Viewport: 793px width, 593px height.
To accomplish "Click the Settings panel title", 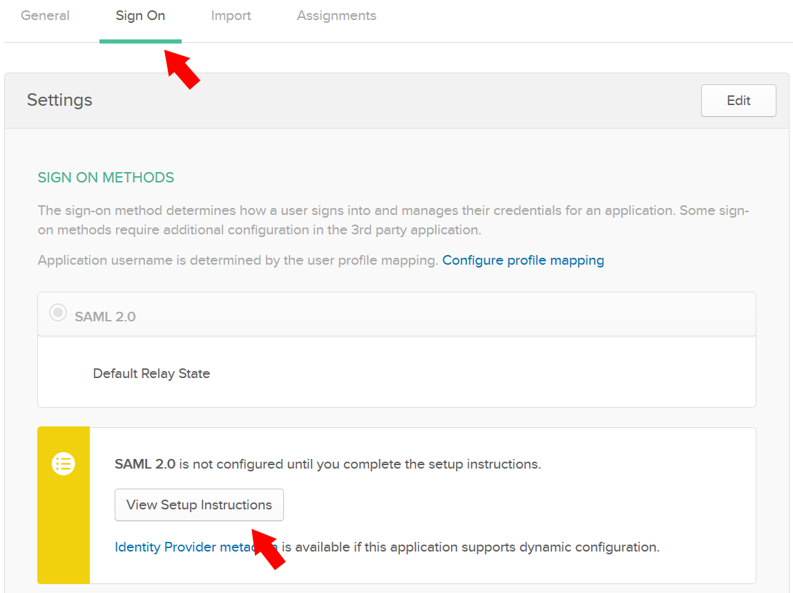I will pyautogui.click(x=59, y=100).
